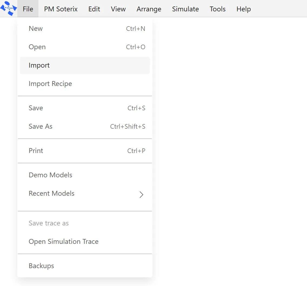Choose Open from the File menu

click(85, 47)
